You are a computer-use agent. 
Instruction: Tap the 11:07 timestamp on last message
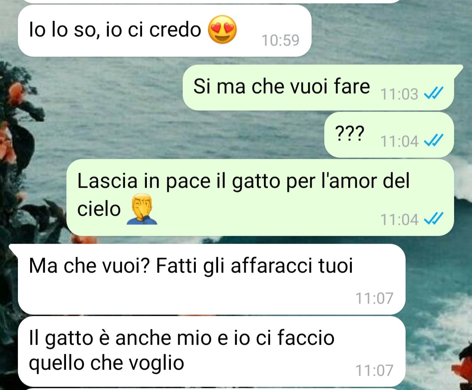click(x=375, y=370)
